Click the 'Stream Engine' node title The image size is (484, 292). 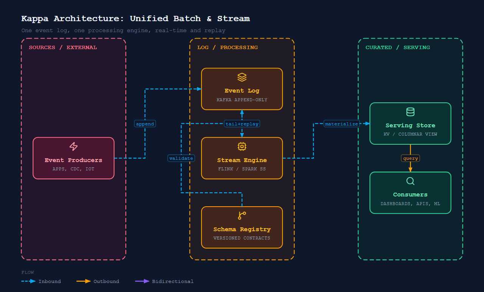242,160
